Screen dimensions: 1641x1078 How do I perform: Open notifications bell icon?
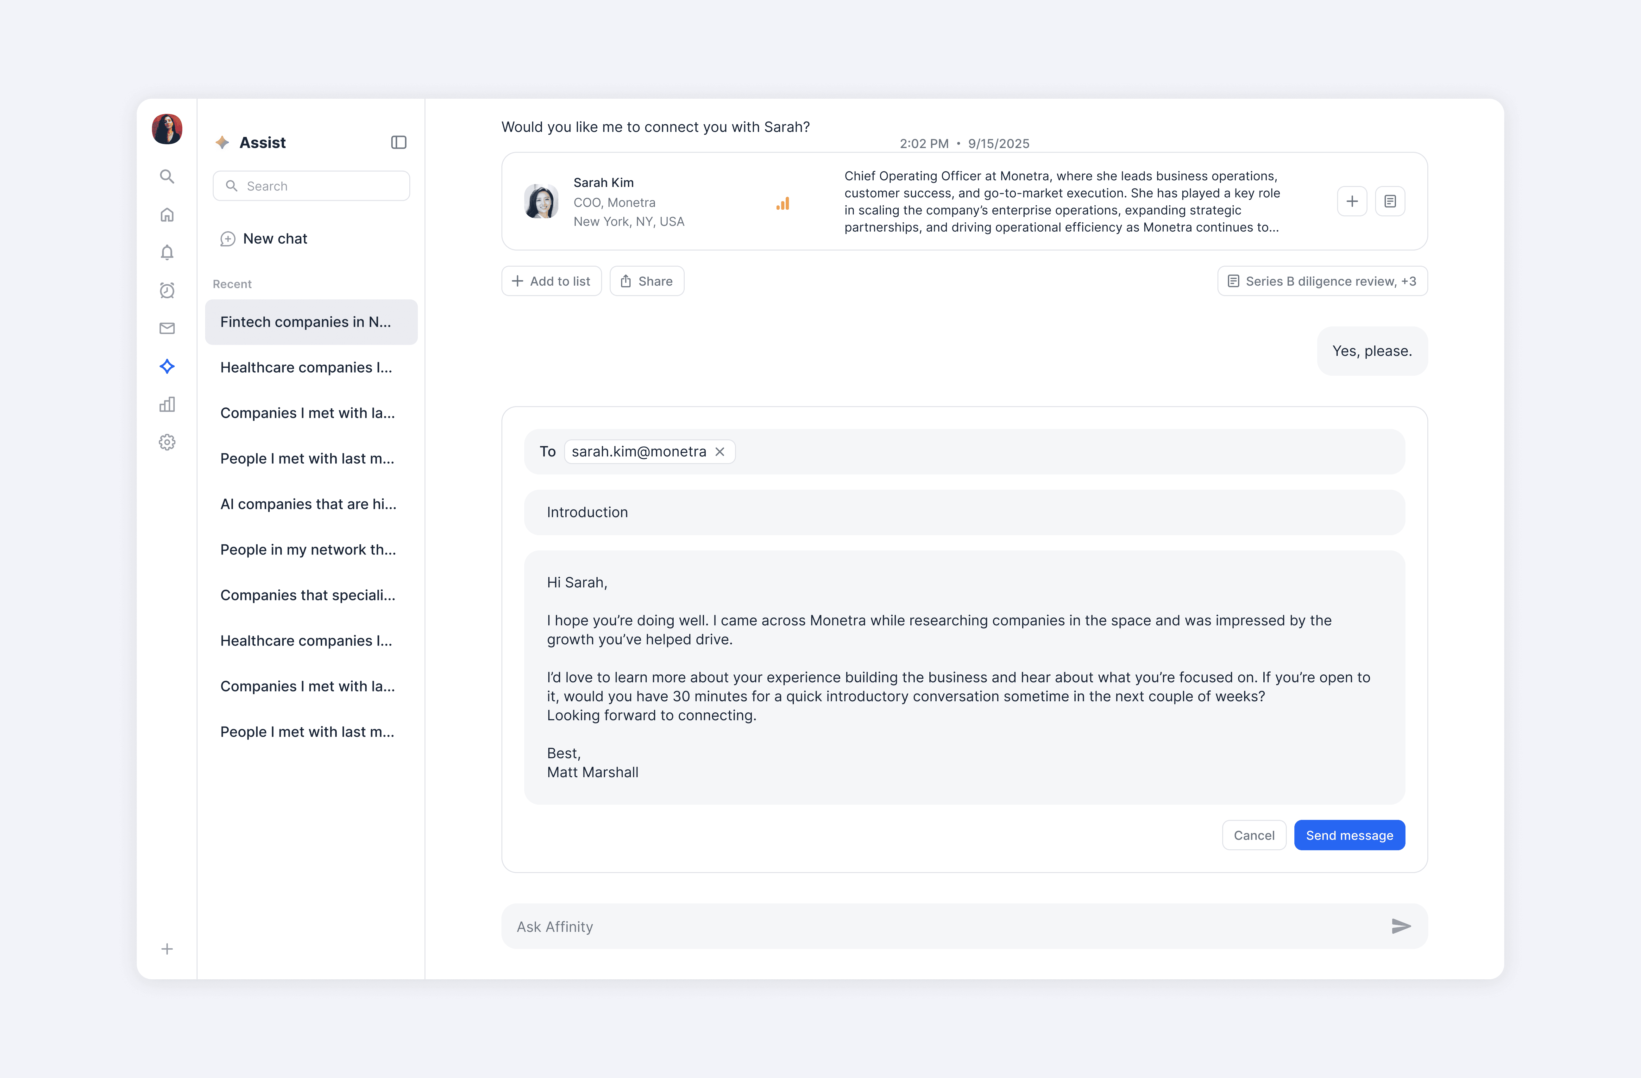point(167,252)
